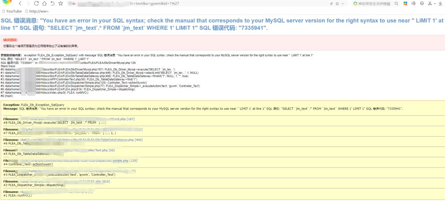The width and height of the screenshot is (445, 209).
Task: Reload the page with the refresh icon
Action: tap(36, 4)
